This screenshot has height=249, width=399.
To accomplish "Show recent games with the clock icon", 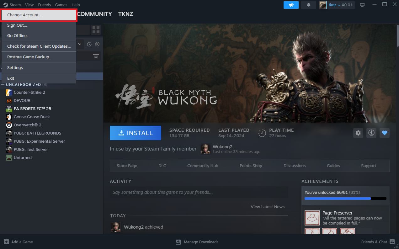I will (x=89, y=44).
